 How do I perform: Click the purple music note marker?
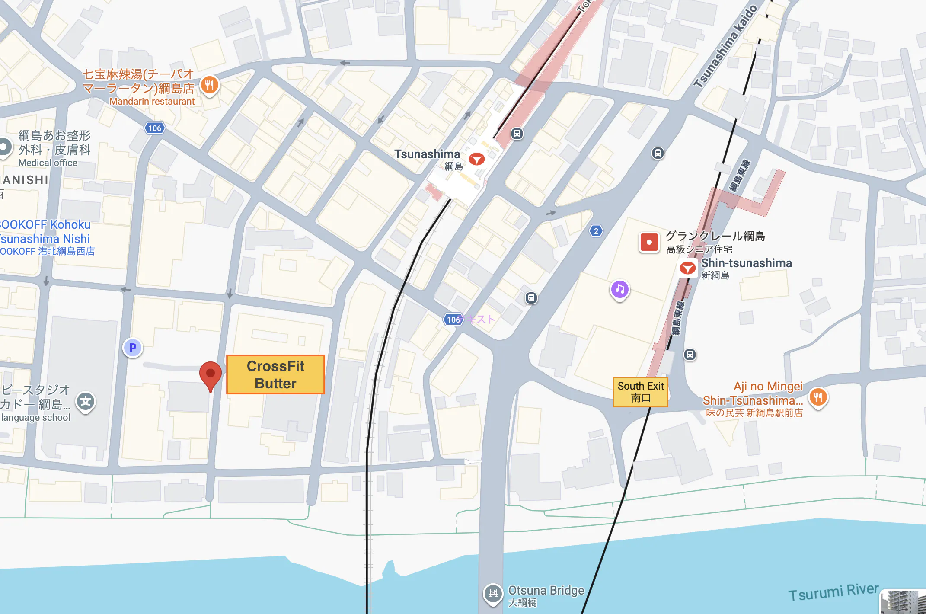click(x=619, y=290)
